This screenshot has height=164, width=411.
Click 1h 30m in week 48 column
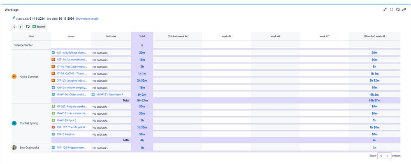(374, 127)
